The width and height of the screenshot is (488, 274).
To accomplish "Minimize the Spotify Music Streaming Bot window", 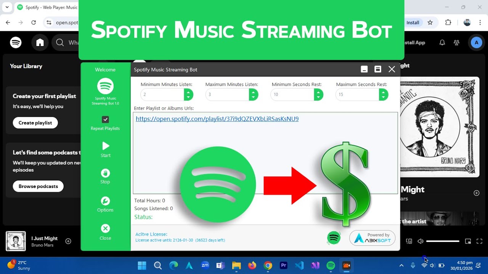I will tap(364, 69).
